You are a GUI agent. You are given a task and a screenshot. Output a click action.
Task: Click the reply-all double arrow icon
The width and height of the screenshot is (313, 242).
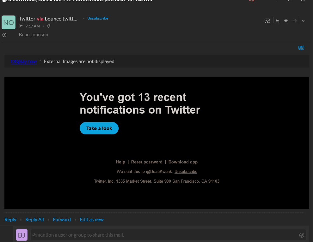click(x=286, y=21)
